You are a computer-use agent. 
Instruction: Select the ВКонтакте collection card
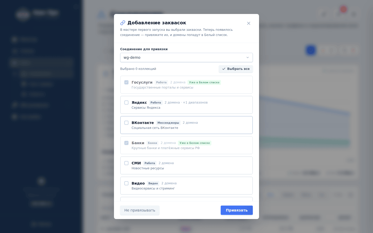187,125
